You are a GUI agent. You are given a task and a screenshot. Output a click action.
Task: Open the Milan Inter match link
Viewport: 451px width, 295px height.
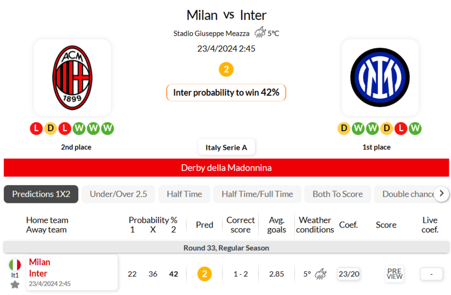pos(72,273)
